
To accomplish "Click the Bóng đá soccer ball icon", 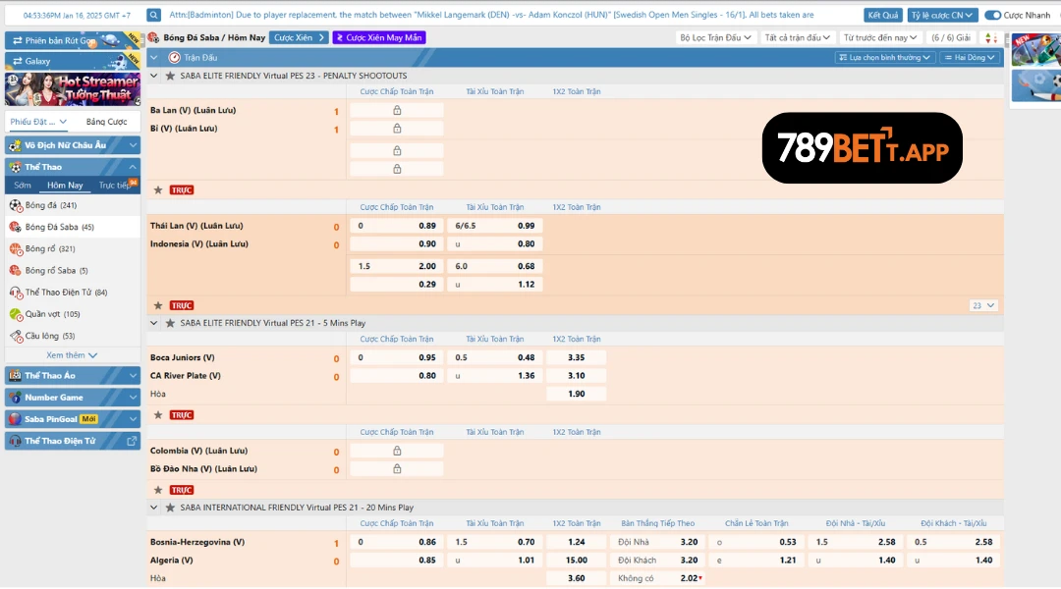I will point(16,205).
